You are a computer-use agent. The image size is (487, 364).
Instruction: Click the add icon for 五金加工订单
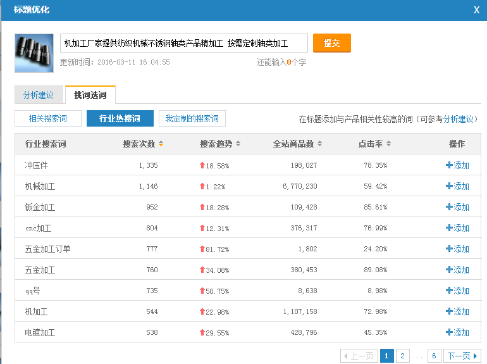coord(449,249)
